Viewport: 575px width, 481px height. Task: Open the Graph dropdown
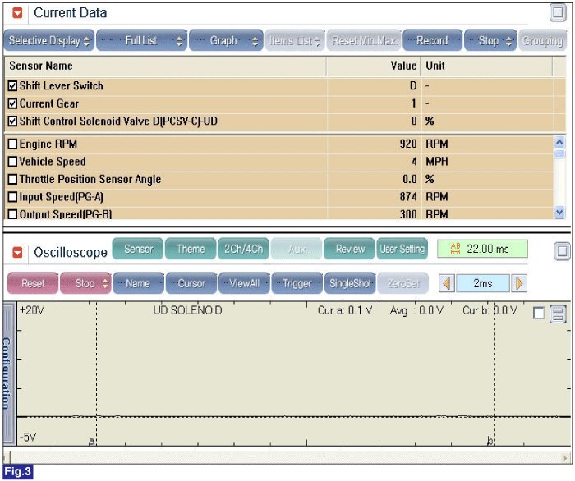click(x=226, y=40)
